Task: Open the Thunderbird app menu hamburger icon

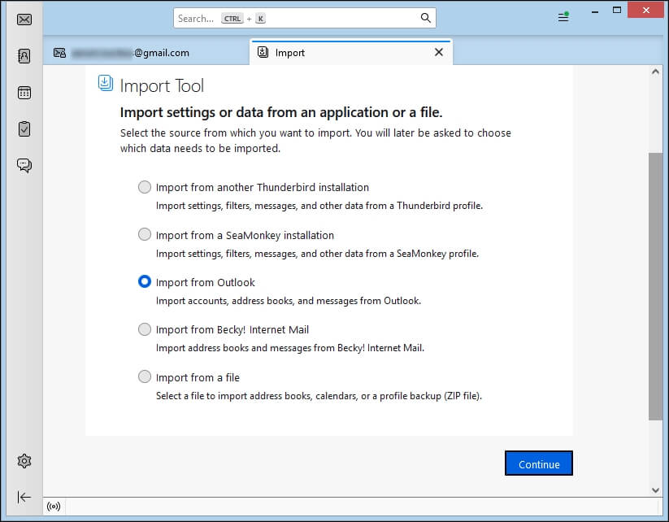Action: 563,17
